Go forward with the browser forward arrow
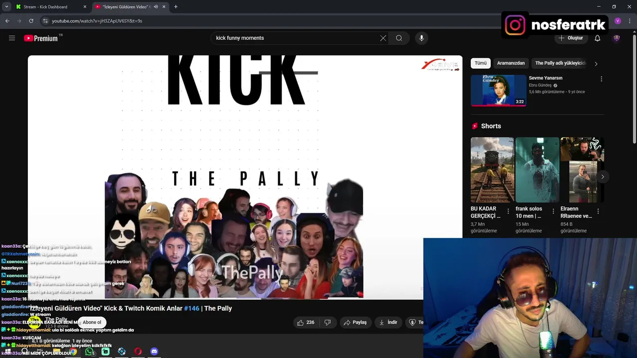Screen dimensions: 637x358 coord(19,21)
